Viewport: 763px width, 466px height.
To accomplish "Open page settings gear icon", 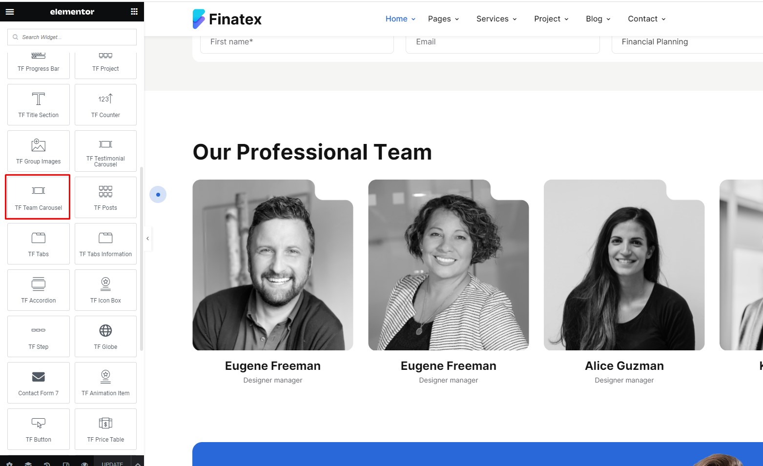I will (9, 464).
